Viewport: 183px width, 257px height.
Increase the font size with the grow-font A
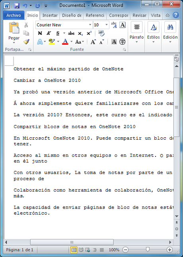tap(93, 42)
